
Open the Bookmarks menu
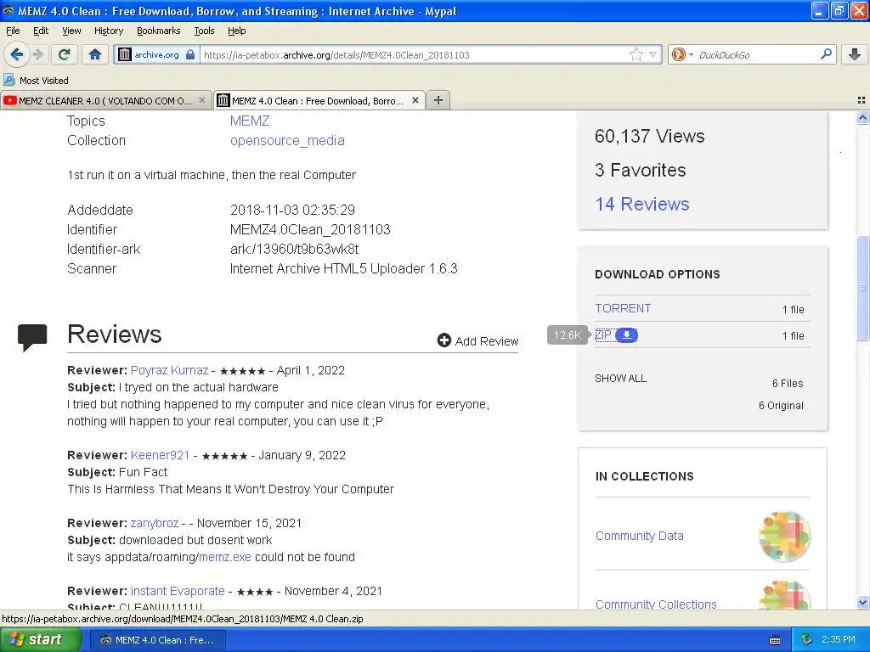click(x=159, y=31)
